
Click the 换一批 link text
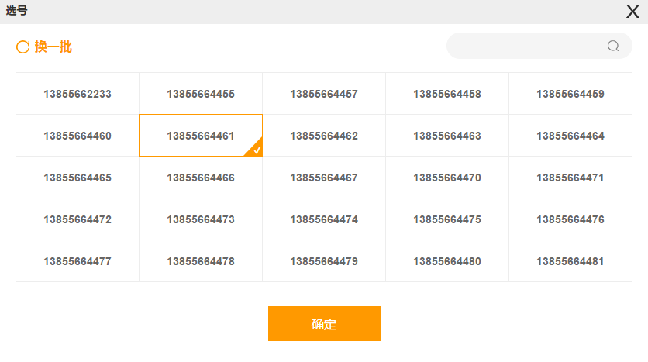[x=53, y=47]
